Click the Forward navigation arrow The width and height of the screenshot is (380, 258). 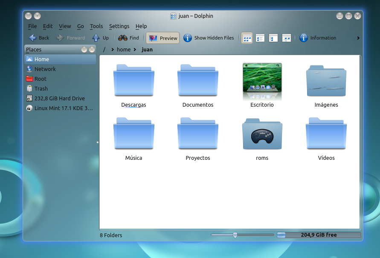tap(70, 38)
